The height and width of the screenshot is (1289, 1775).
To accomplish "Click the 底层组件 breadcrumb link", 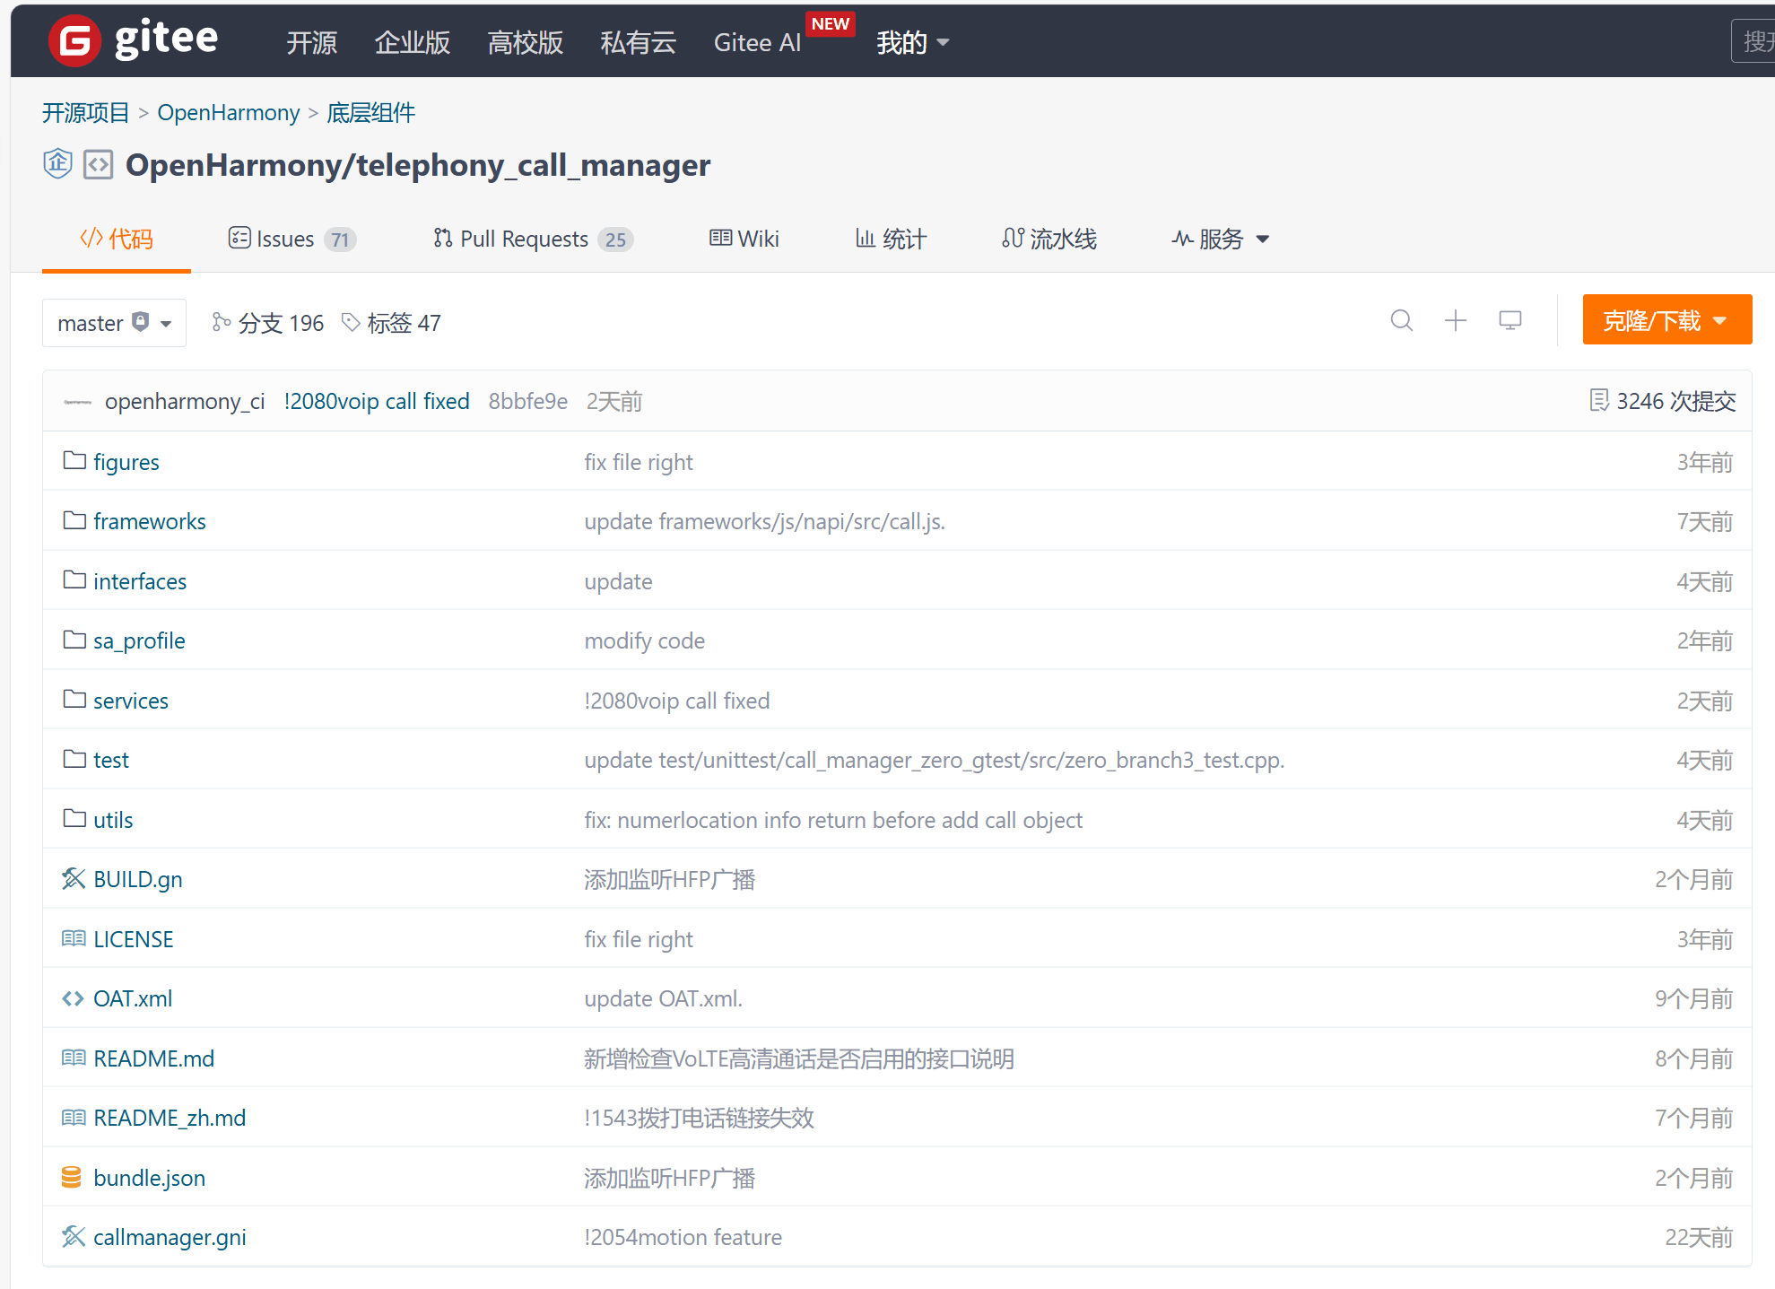I will click(x=371, y=112).
